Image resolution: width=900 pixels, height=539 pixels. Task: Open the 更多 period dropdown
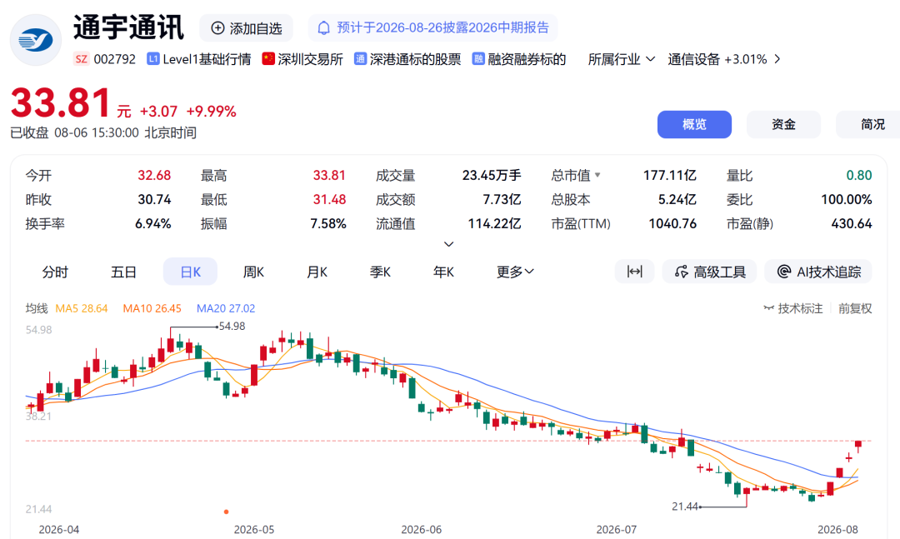[515, 272]
